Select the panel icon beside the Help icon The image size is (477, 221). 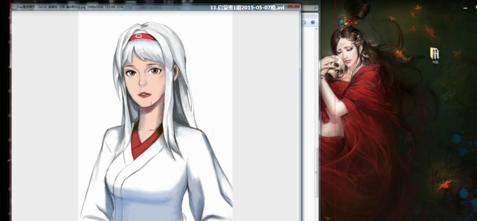[305, 22]
